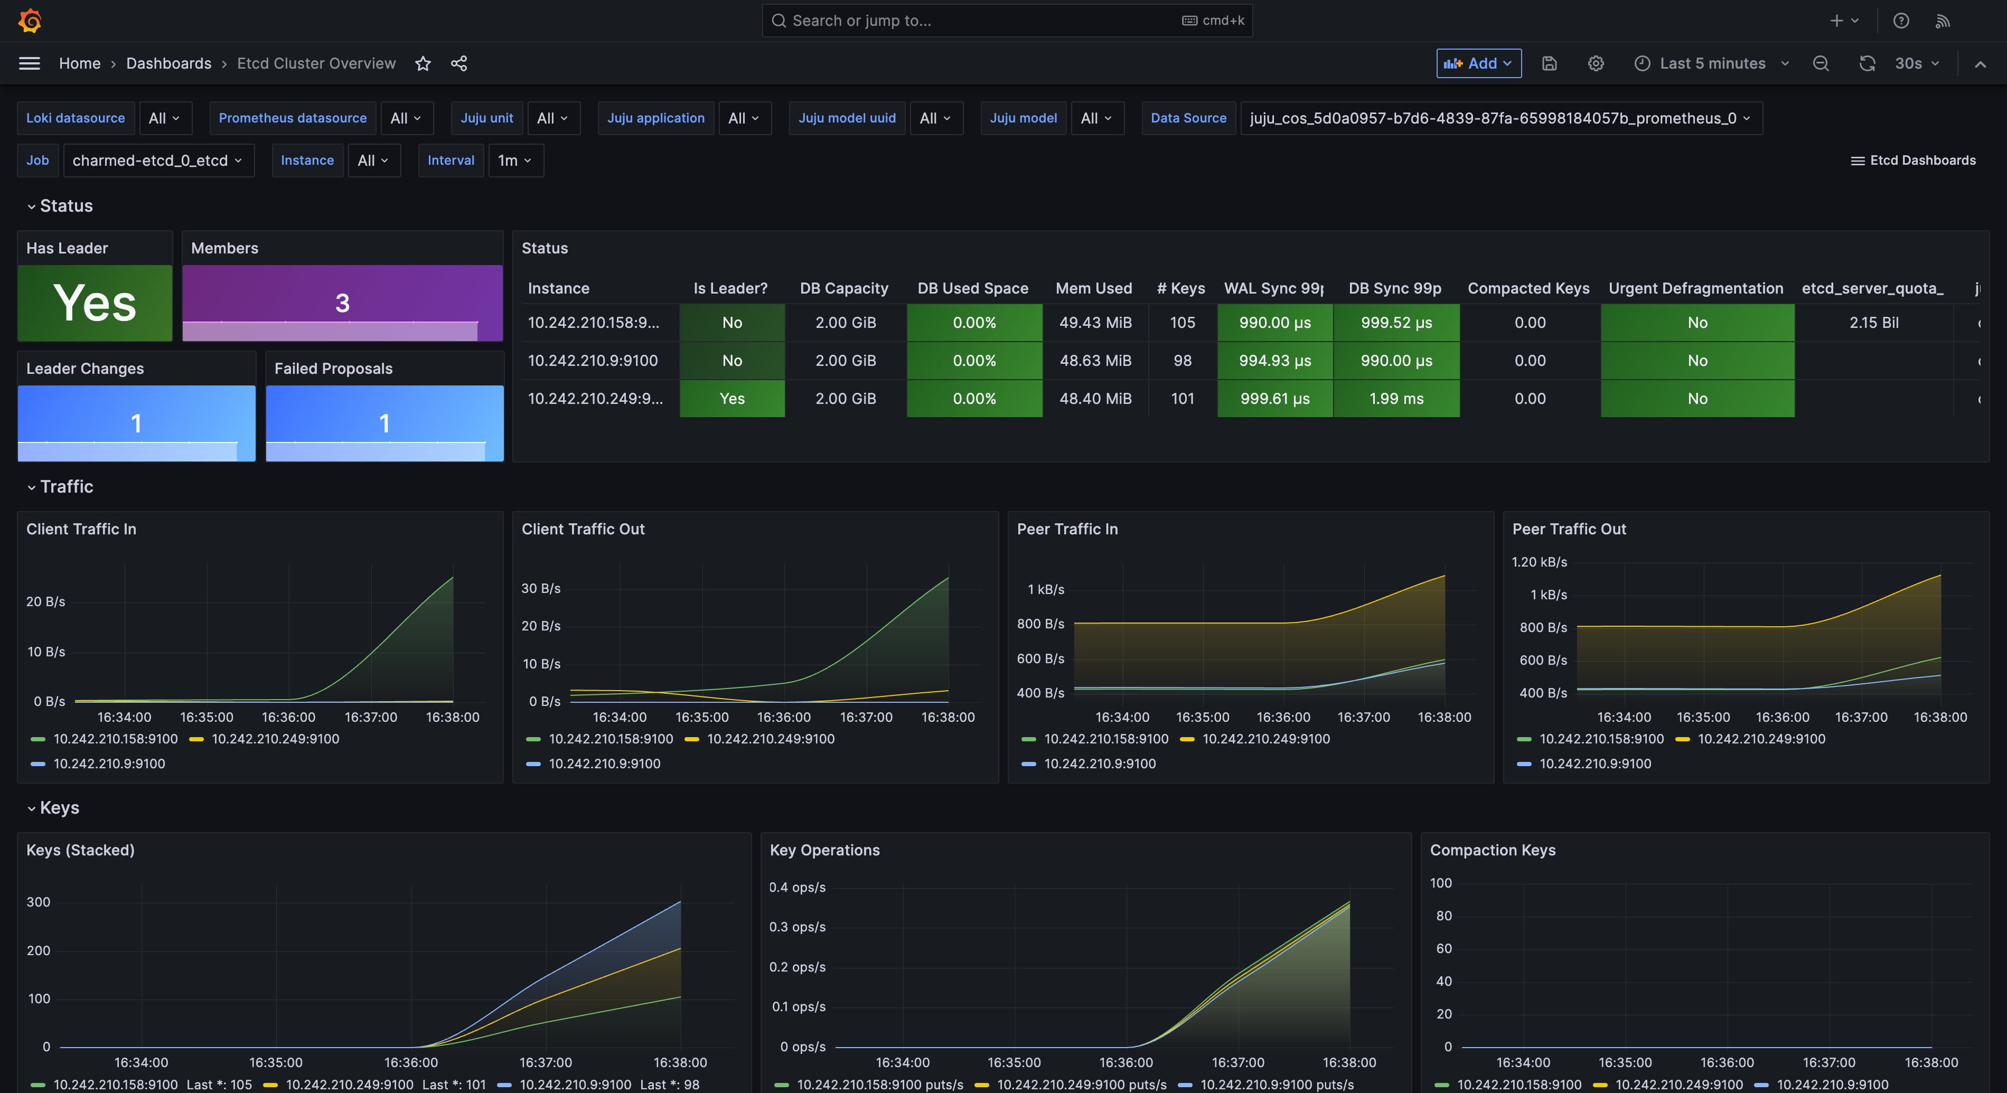
Task: Go to Home breadcrumb
Action: click(x=79, y=63)
